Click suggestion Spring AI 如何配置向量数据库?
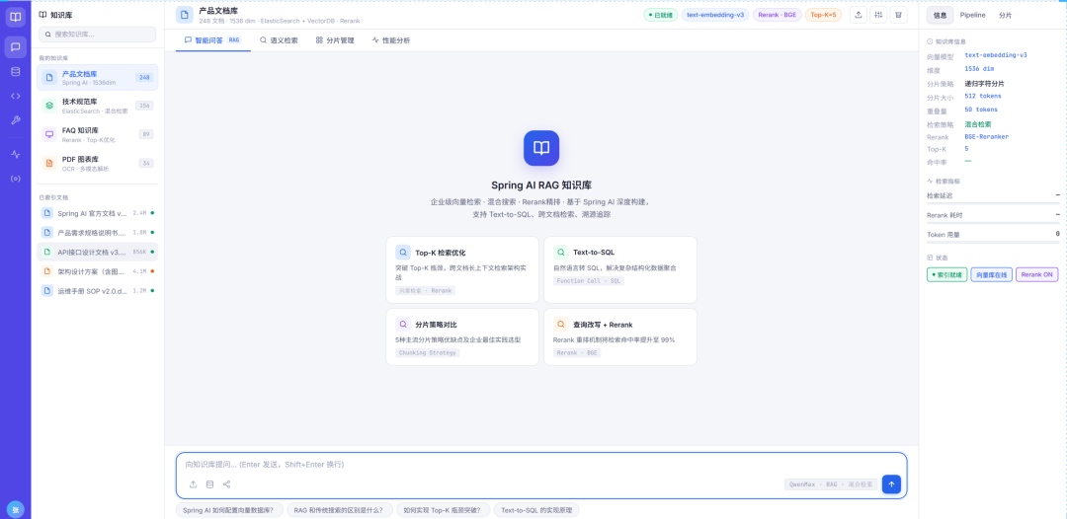 229,509
